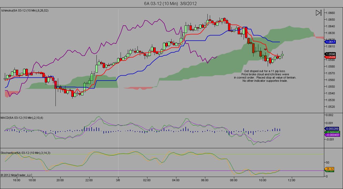Click the red 1.0594 price marker
The height and width of the screenshot is (189, 343).
(330, 57)
